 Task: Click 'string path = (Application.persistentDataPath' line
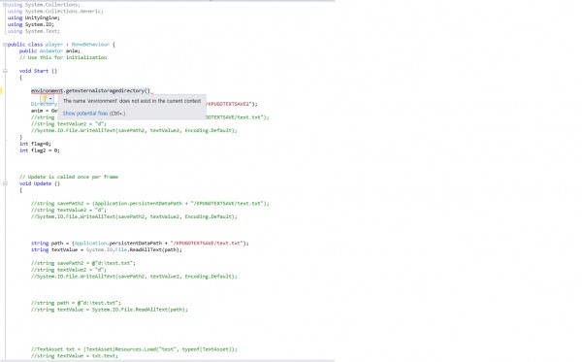[140, 244]
